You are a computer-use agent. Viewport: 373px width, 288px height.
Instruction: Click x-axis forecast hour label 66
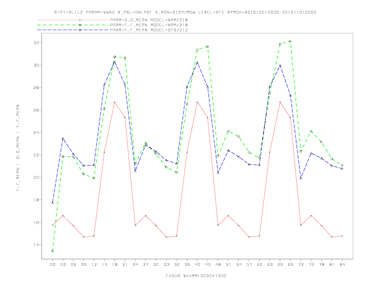pos(280,264)
